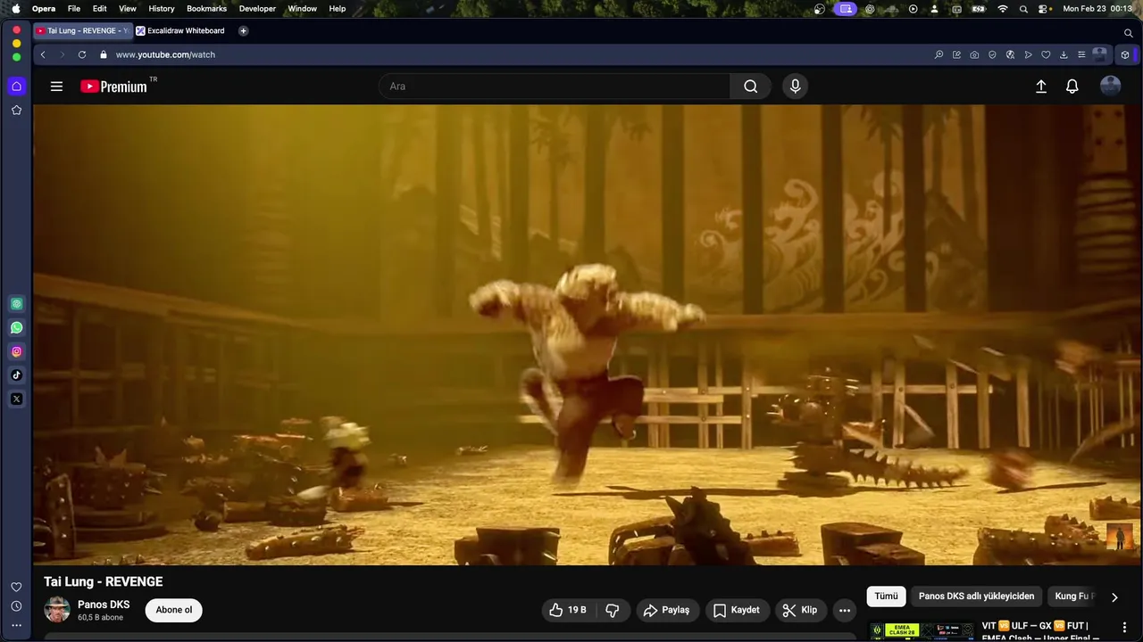Image resolution: width=1143 pixels, height=642 pixels.
Task: Dislike the Tai Lung video
Action: click(x=613, y=610)
